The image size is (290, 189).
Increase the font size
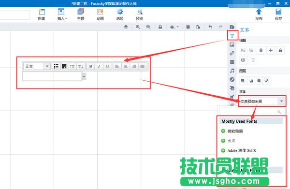72,66
